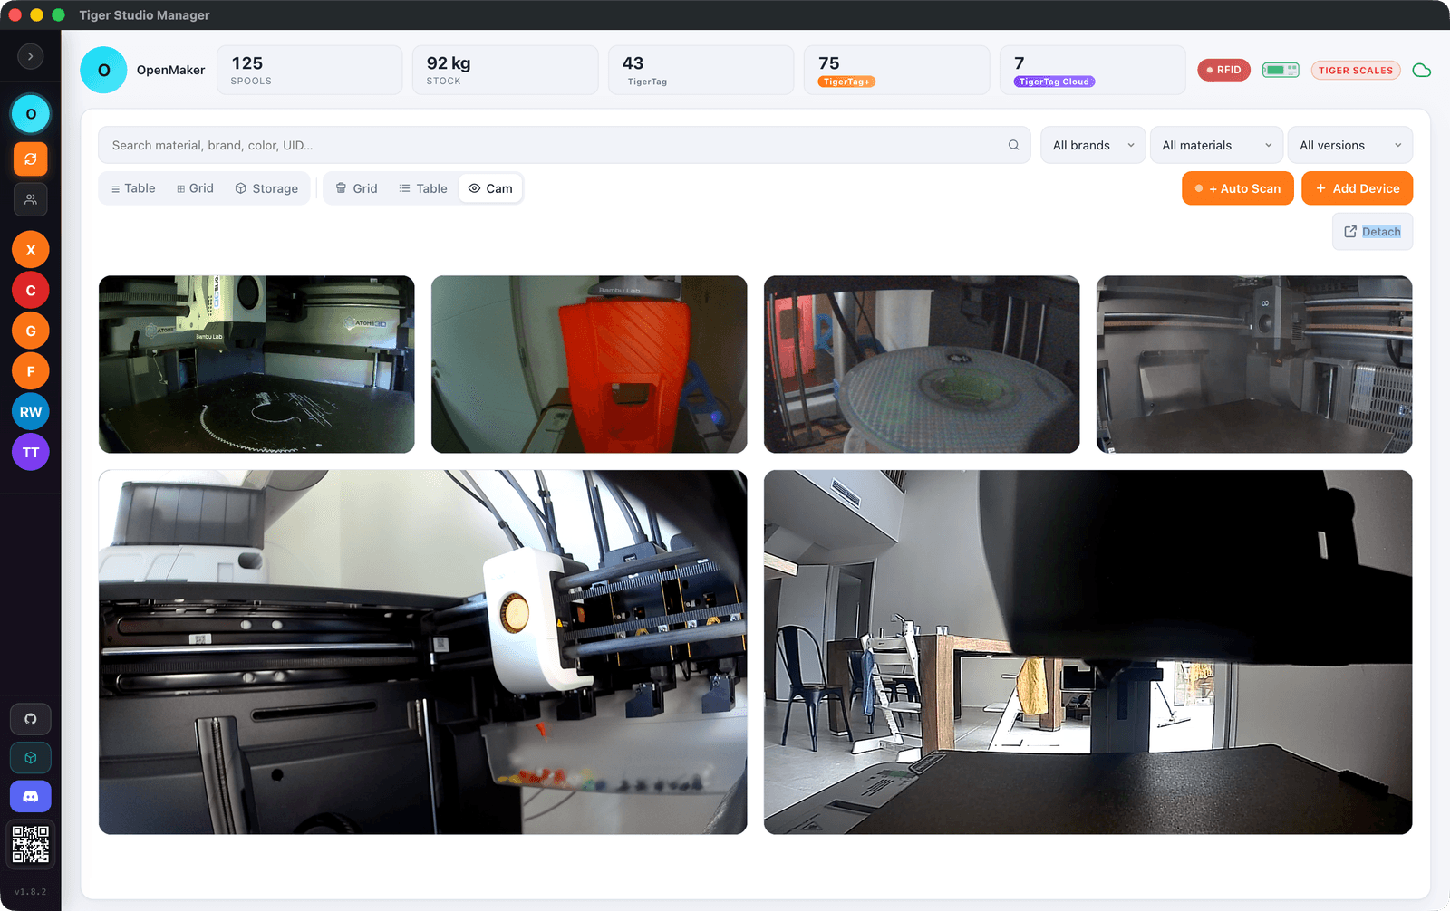
Task: Click the OpenMaker profile avatar
Action: [103, 70]
